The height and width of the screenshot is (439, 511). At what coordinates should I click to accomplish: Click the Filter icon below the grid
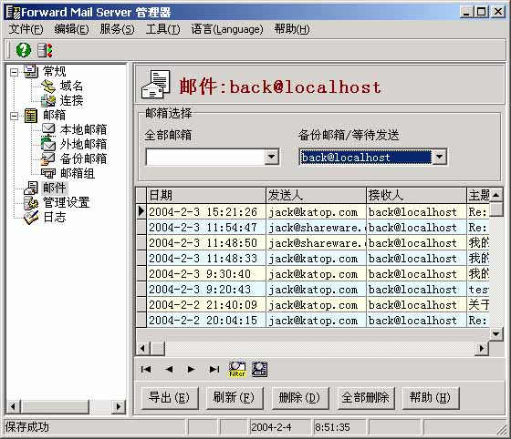pos(237,369)
